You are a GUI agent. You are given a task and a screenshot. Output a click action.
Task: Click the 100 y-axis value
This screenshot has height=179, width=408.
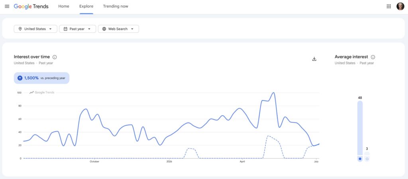pyautogui.click(x=19, y=92)
